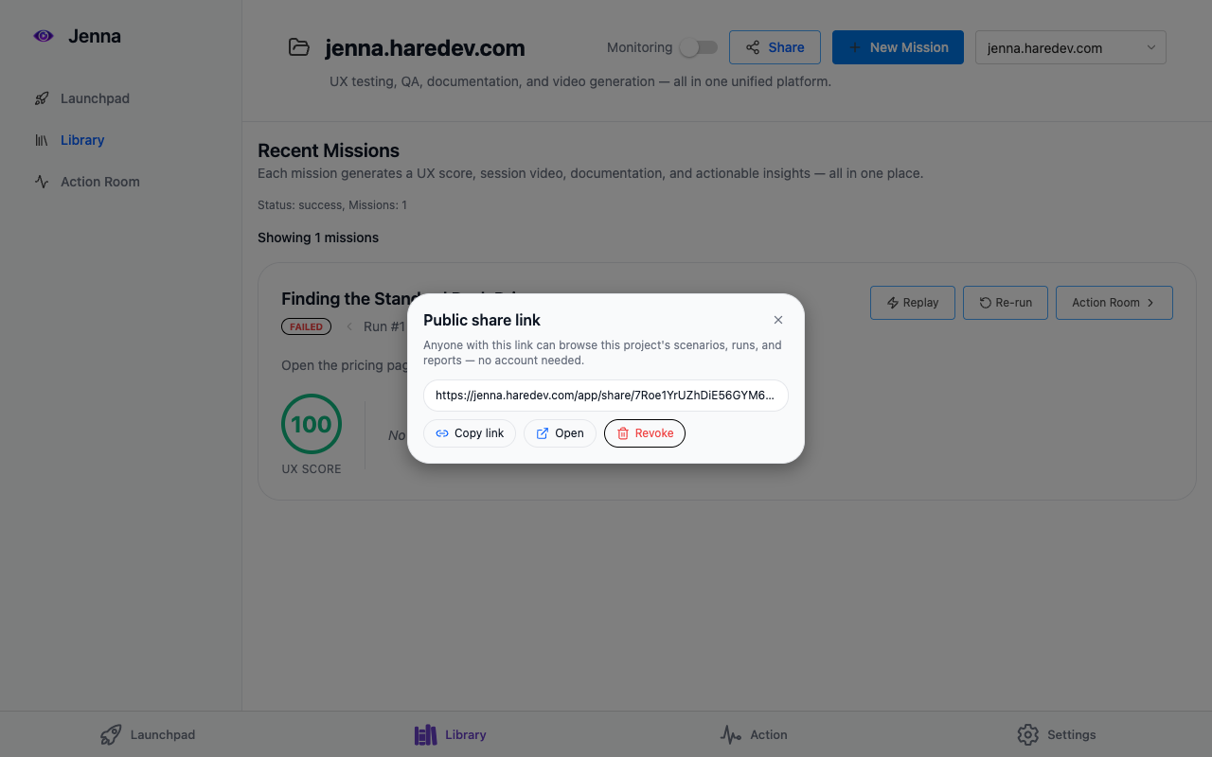Copy the public share link
Viewport: 1212px width, 757px height.
pos(470,433)
